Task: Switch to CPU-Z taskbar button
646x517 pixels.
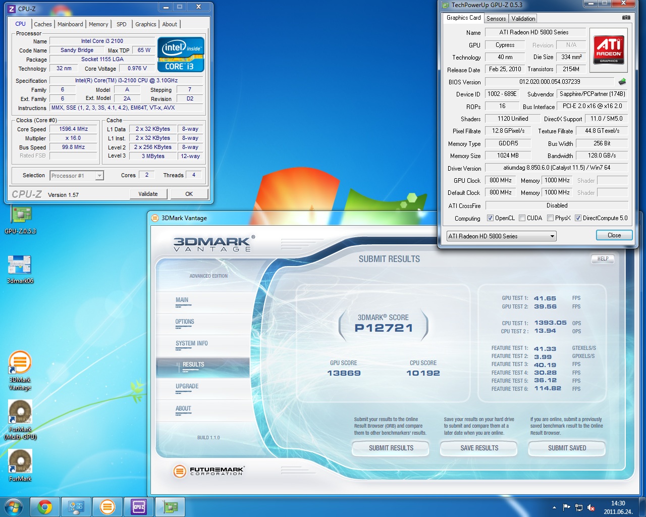Action: coord(139,507)
